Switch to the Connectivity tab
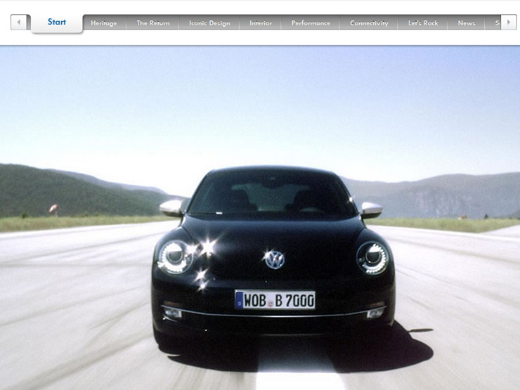520x390 pixels. [369, 23]
